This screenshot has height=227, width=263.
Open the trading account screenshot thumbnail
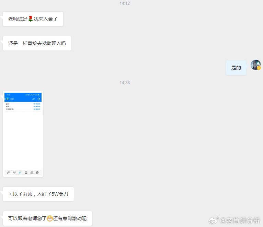click(x=23, y=134)
